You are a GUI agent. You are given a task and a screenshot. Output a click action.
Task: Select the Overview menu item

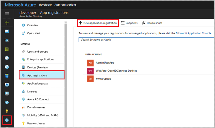[x=33, y=25]
